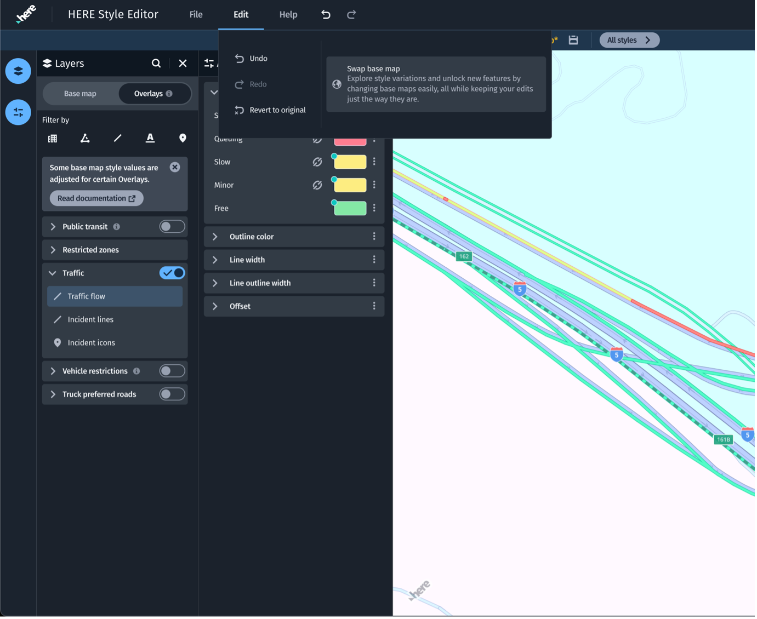Open the style settings sliders sidebar icon
The height and width of the screenshot is (619, 757).
tap(18, 112)
